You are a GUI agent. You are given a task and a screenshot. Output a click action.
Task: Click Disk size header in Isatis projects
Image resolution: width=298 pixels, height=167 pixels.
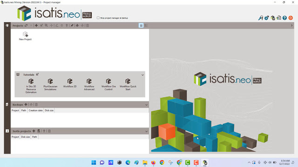pyautogui.click(x=26, y=137)
